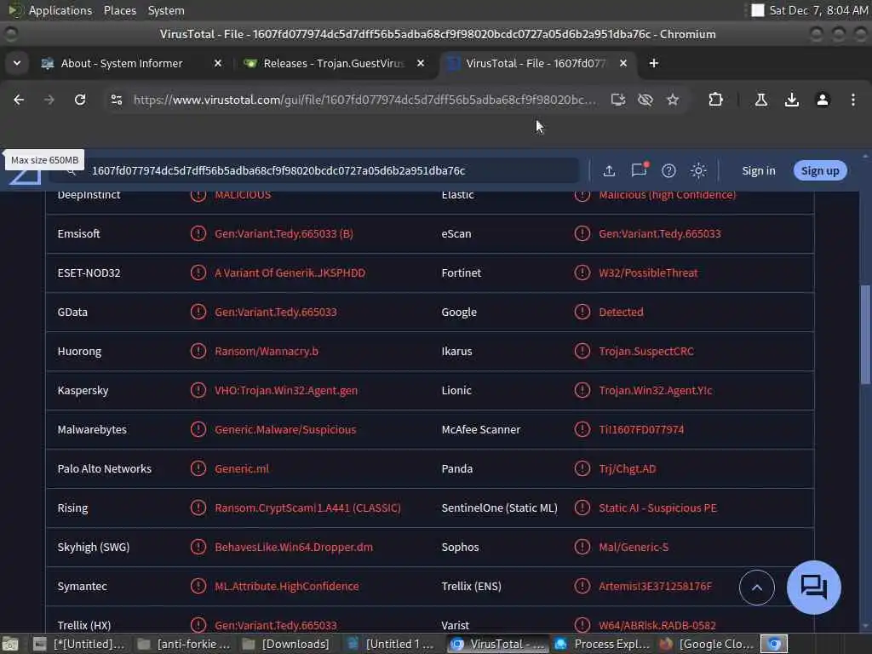The image size is (872, 654).
Task: Select Ransom.CryptScam!1.A441 (CLASSIC) text
Action: 307,508
